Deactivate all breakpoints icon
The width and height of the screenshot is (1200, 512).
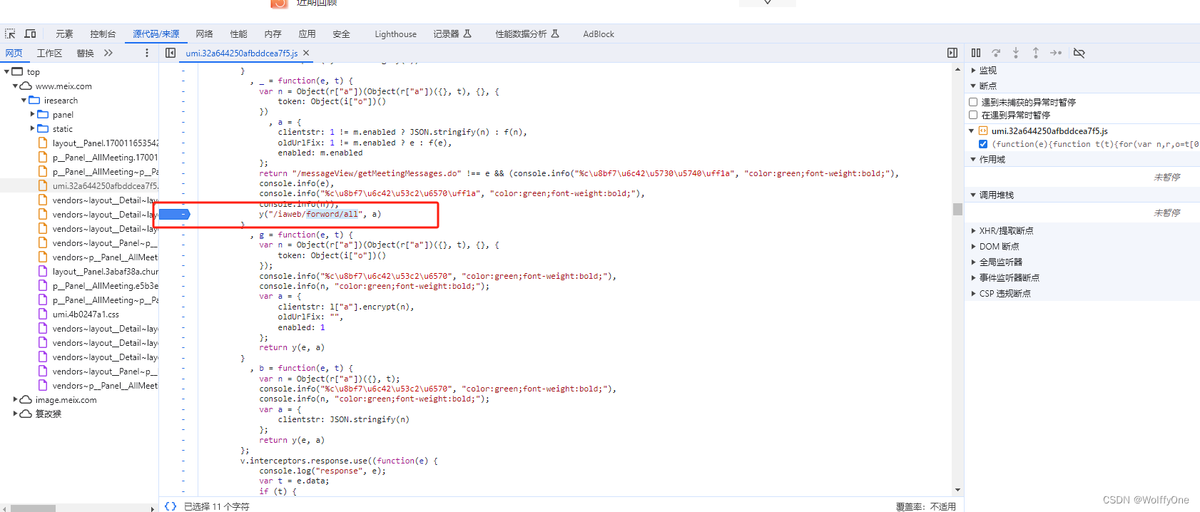pyautogui.click(x=1079, y=53)
